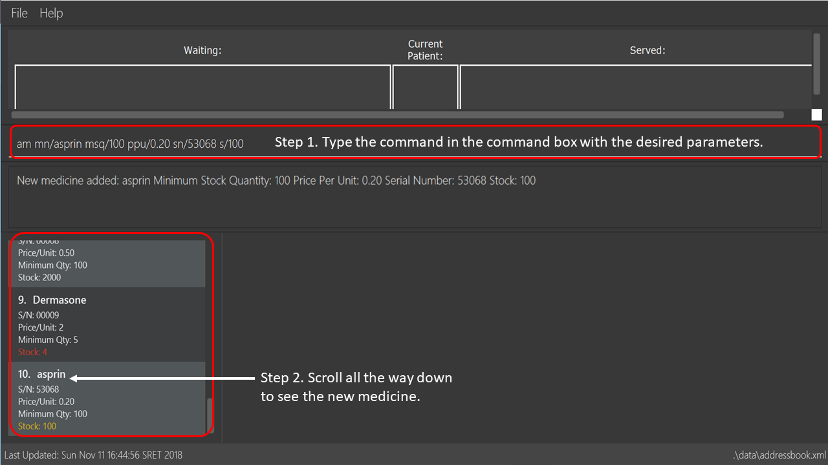
Task: Click the Current Patient box
Action: point(425,87)
